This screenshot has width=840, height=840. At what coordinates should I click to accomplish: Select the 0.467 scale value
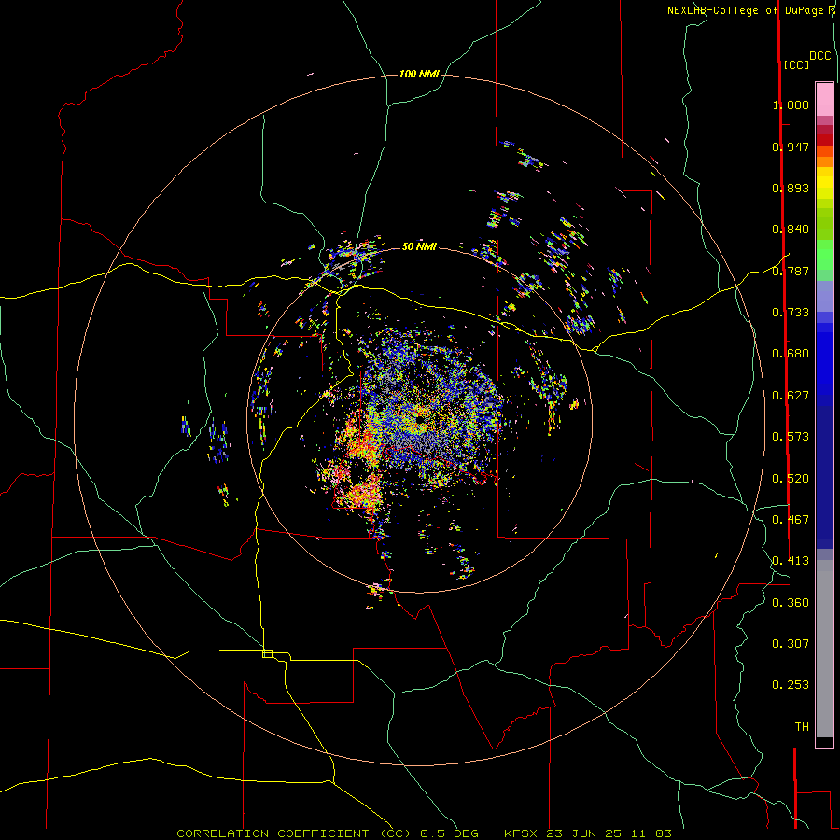point(791,520)
